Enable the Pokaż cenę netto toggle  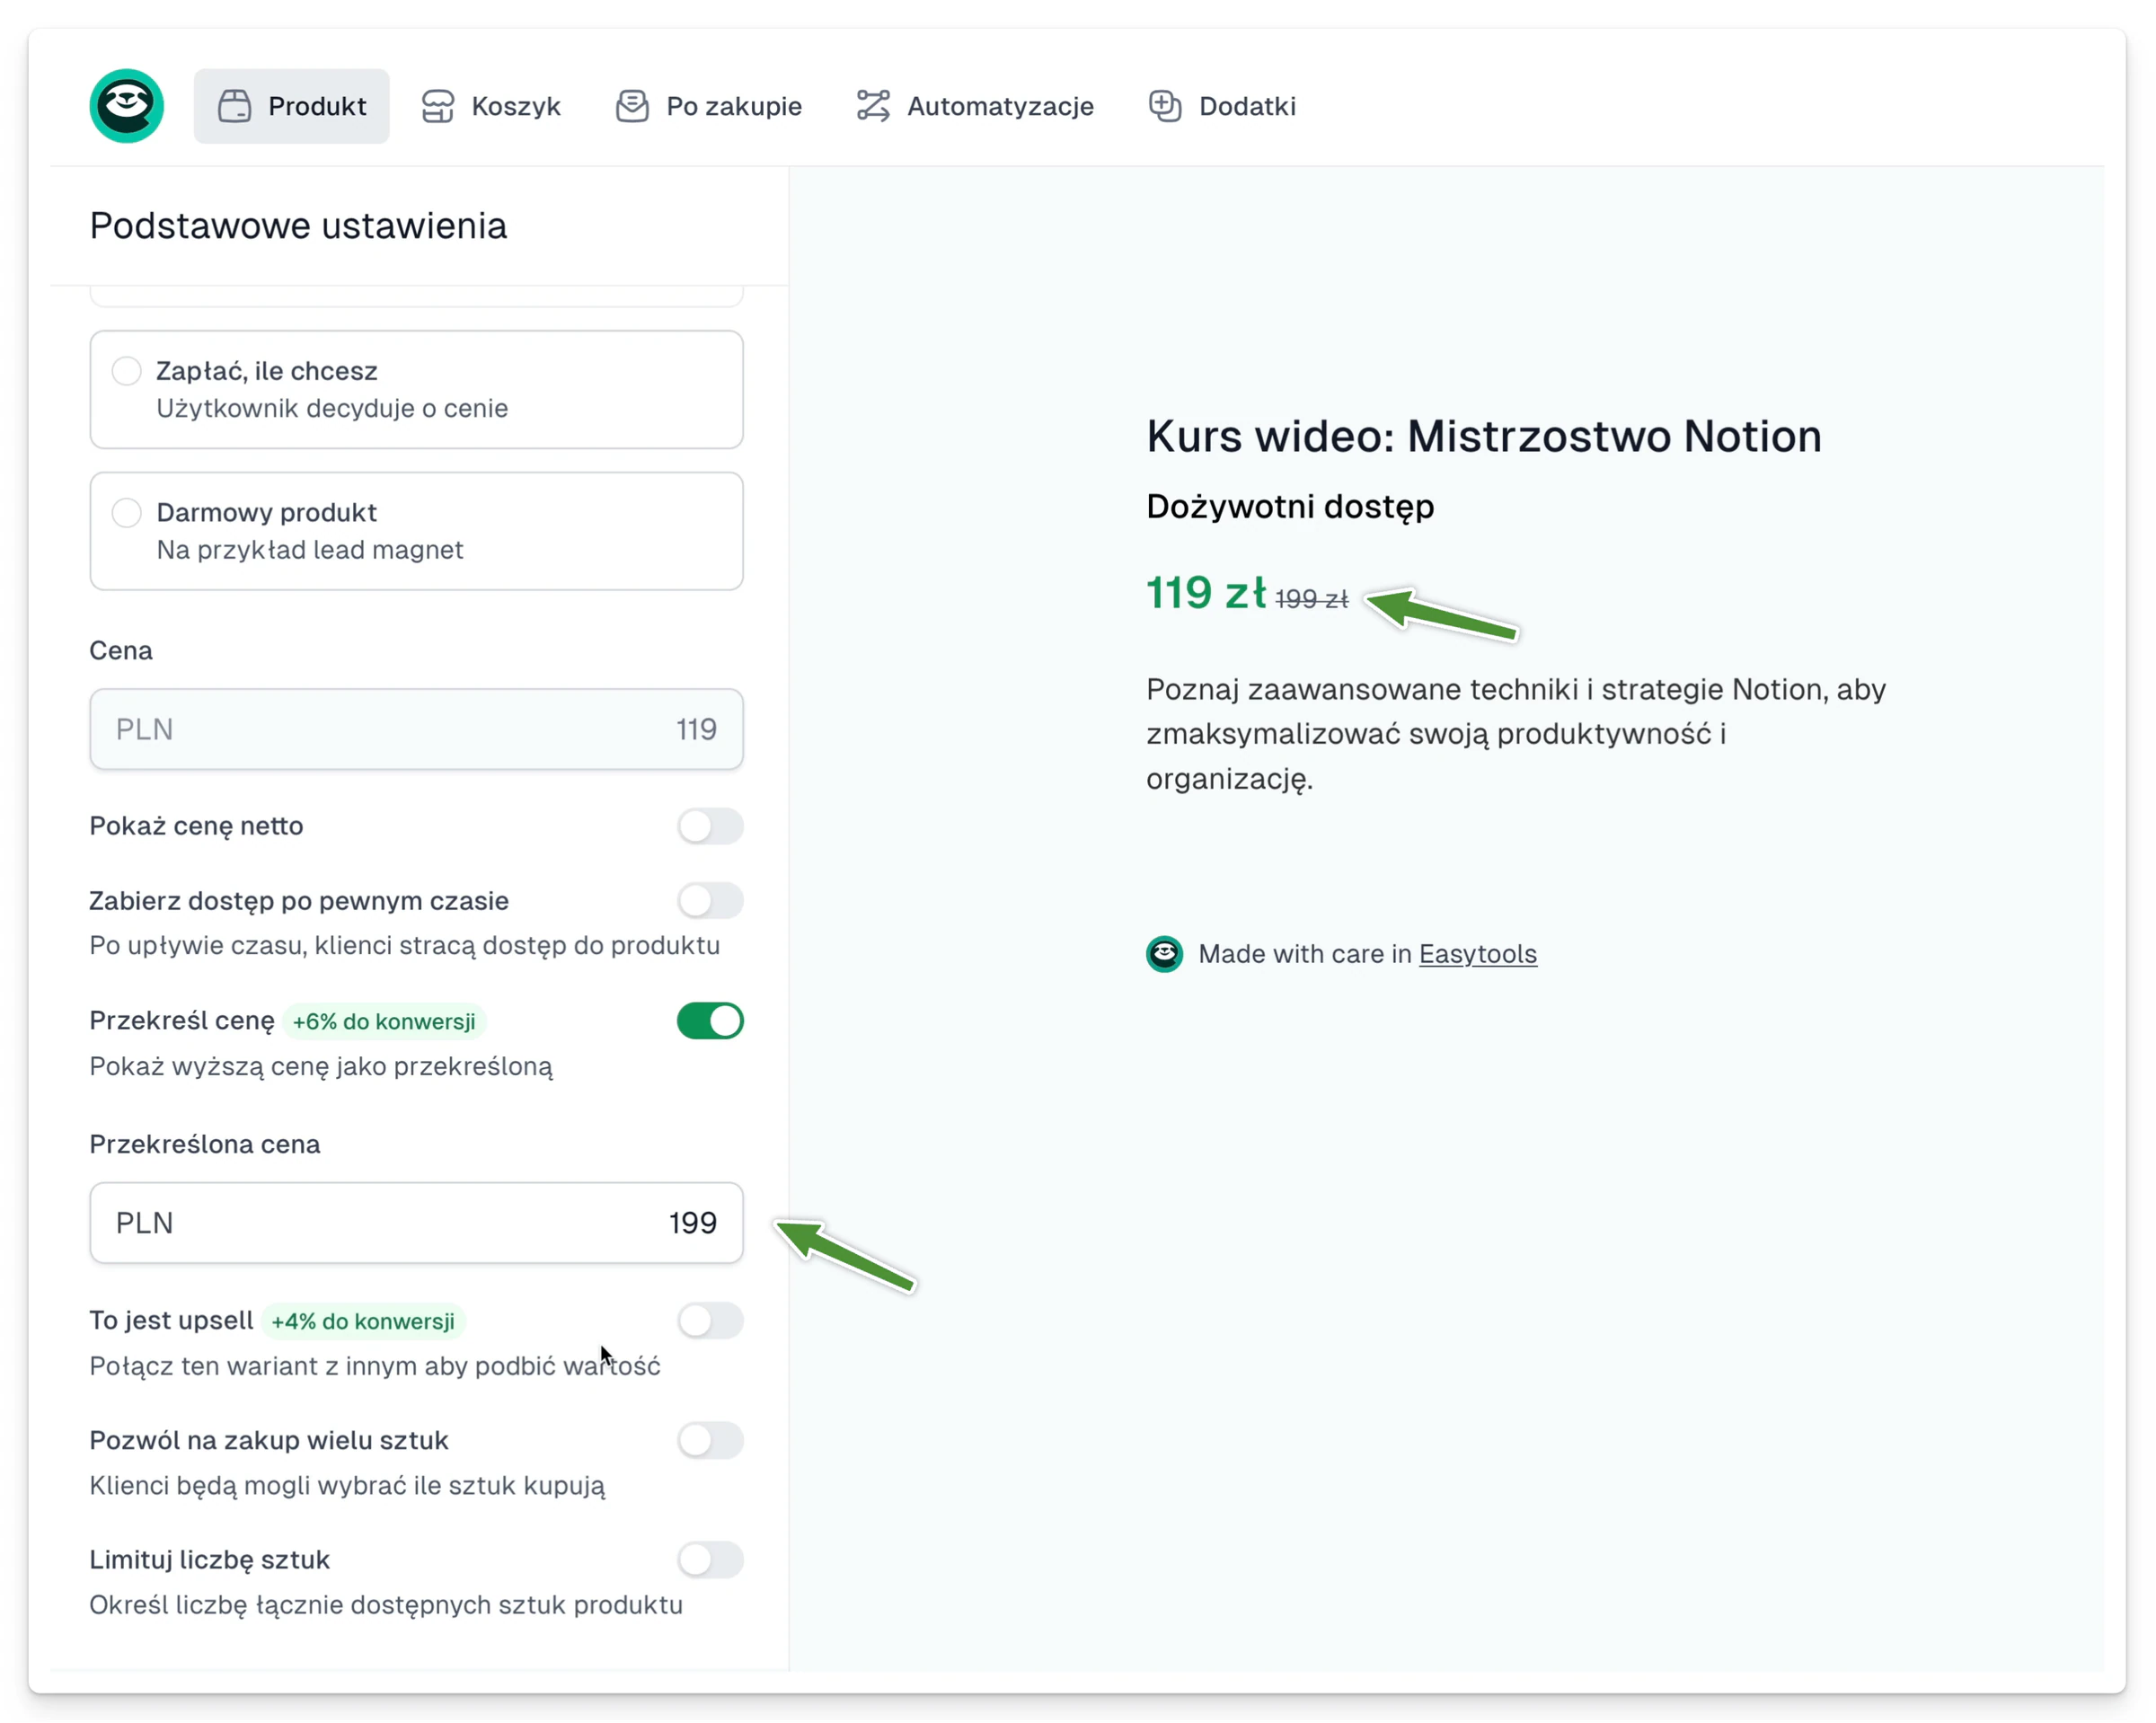tap(710, 826)
